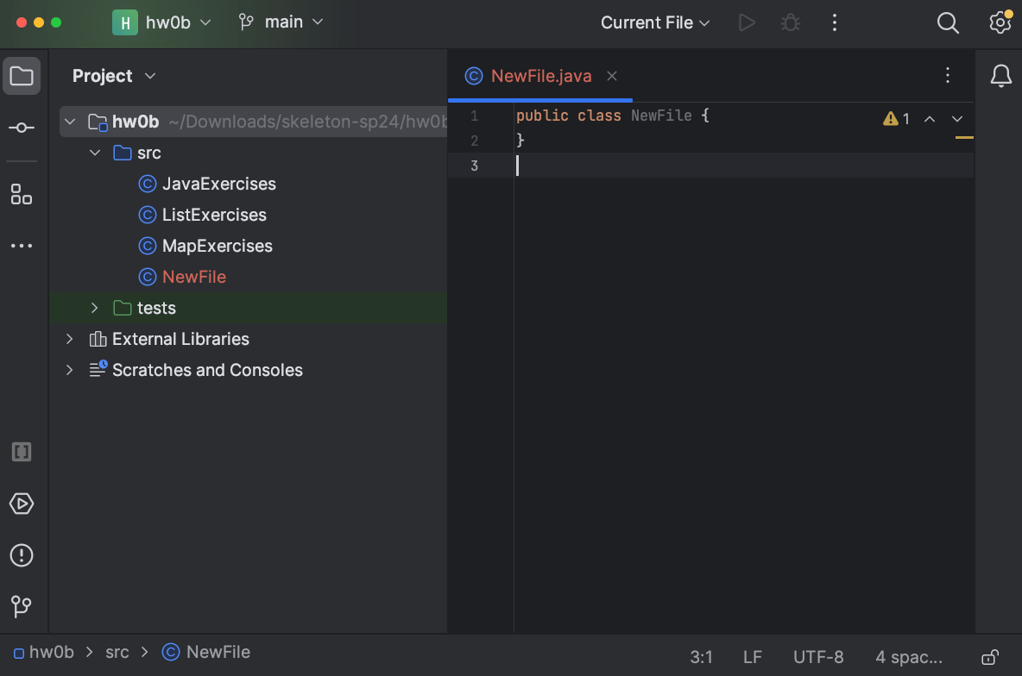This screenshot has height=676, width=1022.
Task: Collapse the src folder
Action: [95, 152]
